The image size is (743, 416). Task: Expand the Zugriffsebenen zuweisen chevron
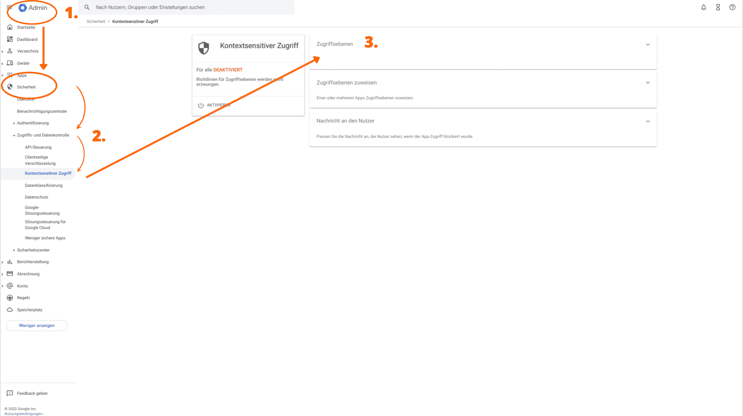point(648,83)
